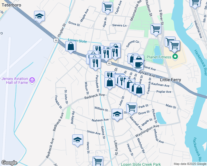This screenshot has height=166, width=207.
Task: Click the graduation cap marker near Teterboro
Action: pyautogui.click(x=39, y=16)
